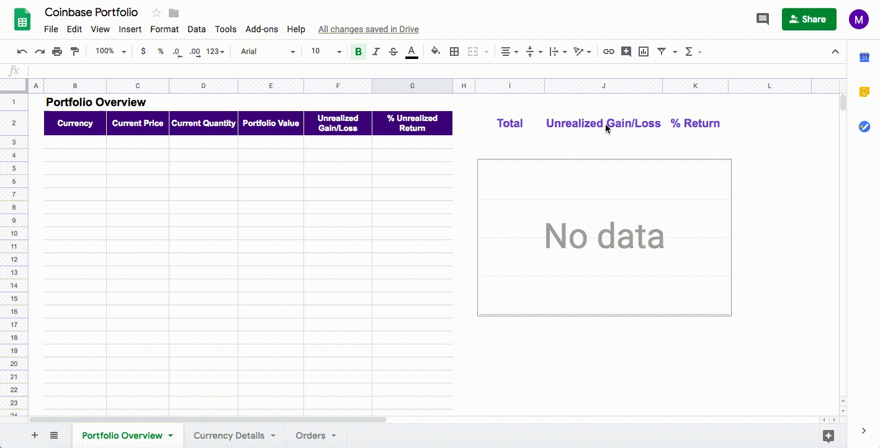The image size is (880, 448).
Task: Toggle Strikethrough formatting
Action: click(393, 52)
